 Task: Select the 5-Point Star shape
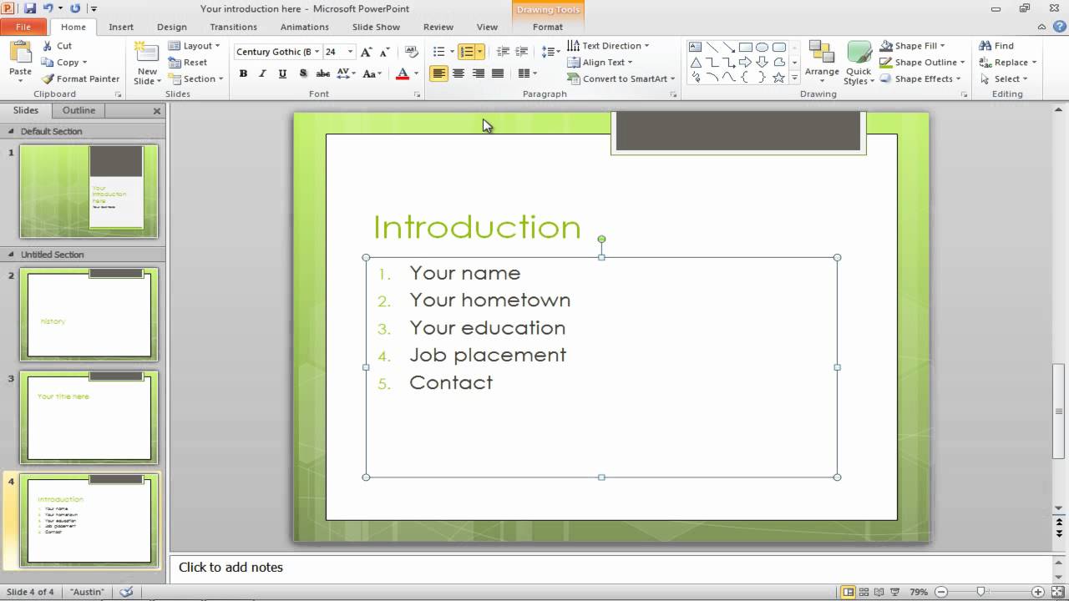(x=778, y=78)
